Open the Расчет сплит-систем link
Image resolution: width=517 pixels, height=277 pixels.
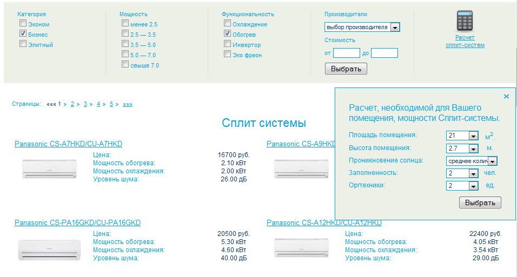[x=465, y=41]
